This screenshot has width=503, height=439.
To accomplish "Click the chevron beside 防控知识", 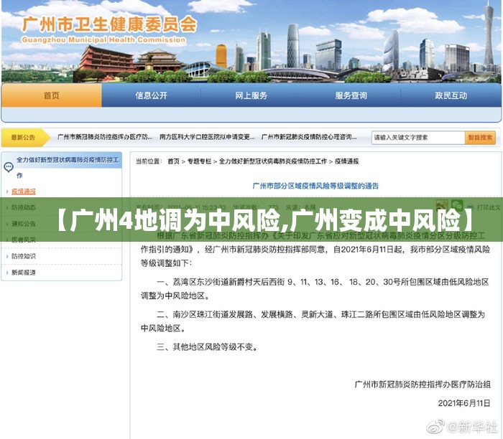I will tap(7, 256).
